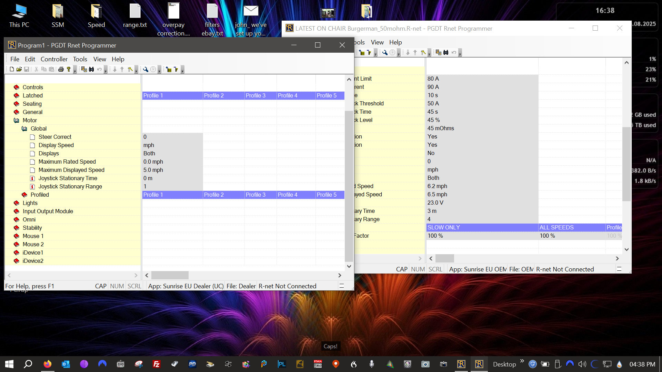Click the Print toolbar icon
The height and width of the screenshot is (372, 662).
pyautogui.click(x=61, y=69)
